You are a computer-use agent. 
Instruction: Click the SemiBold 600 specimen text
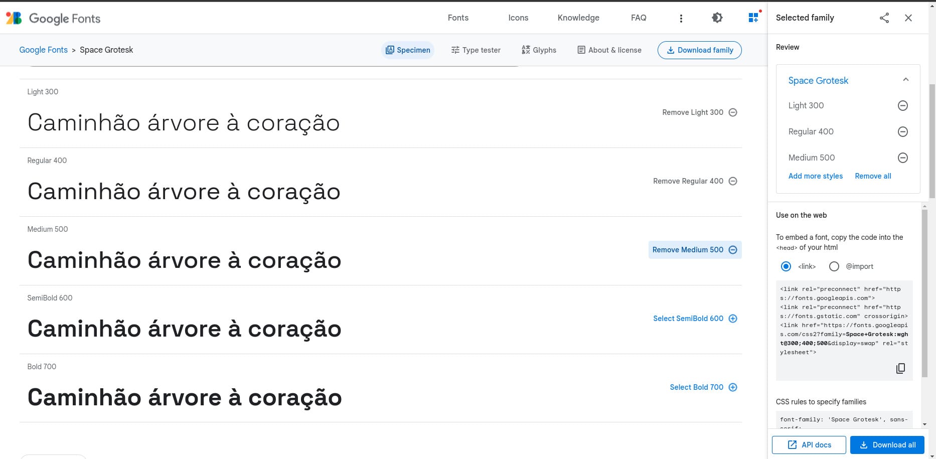coord(184,329)
